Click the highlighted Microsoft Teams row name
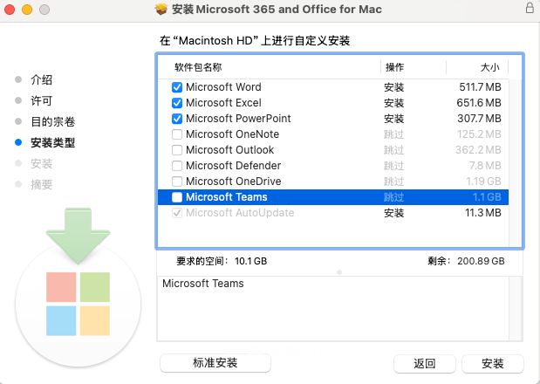 (227, 197)
